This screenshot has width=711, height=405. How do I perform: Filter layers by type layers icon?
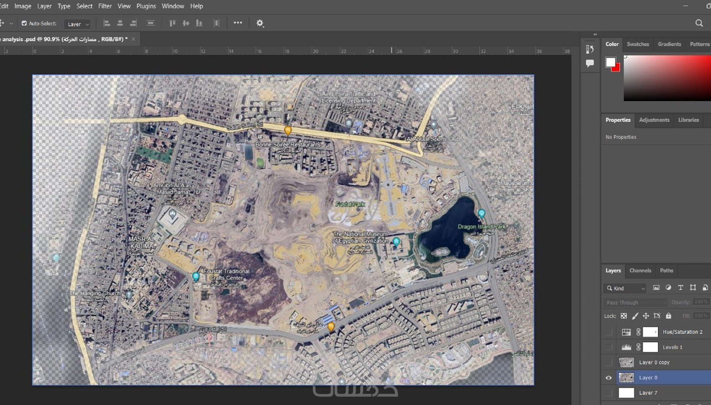(680, 288)
